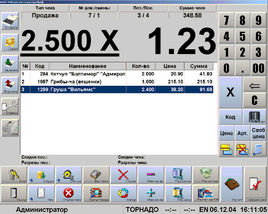Select row 3 Груша "Вильямс"
This screenshot has height=214, width=268.
117,90
